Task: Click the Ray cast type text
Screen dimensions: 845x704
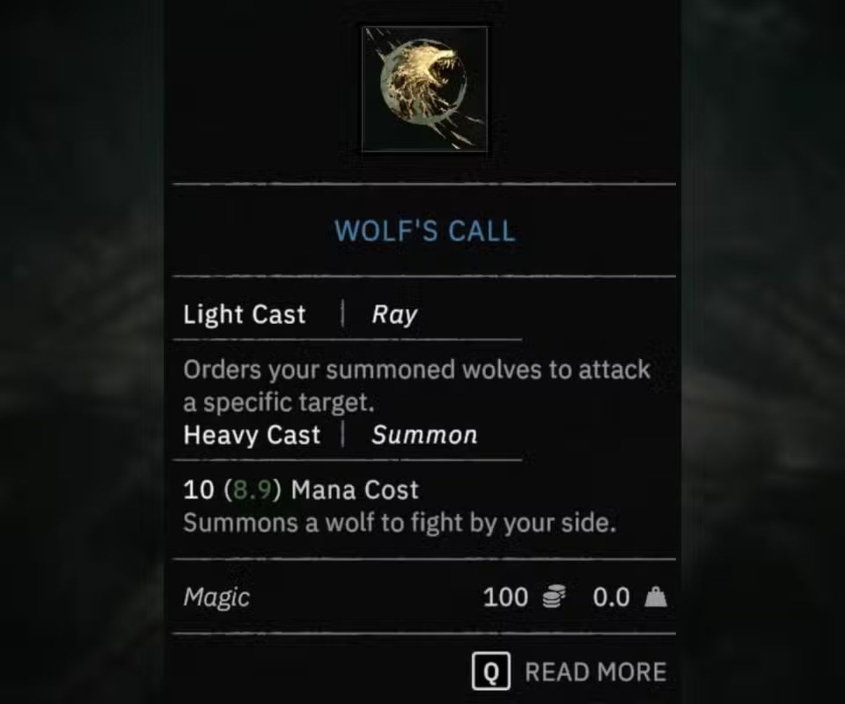Action: coord(395,315)
